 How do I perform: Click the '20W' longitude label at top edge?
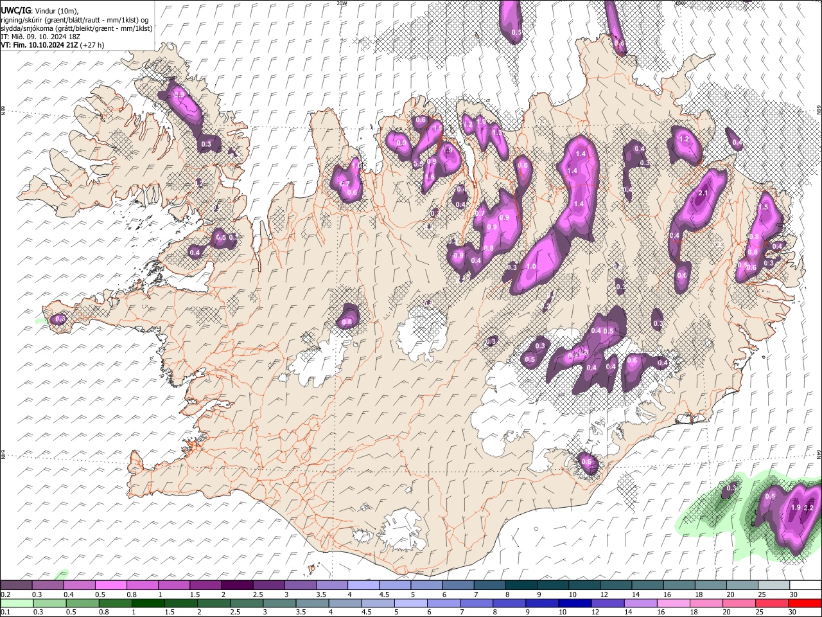(x=342, y=3)
